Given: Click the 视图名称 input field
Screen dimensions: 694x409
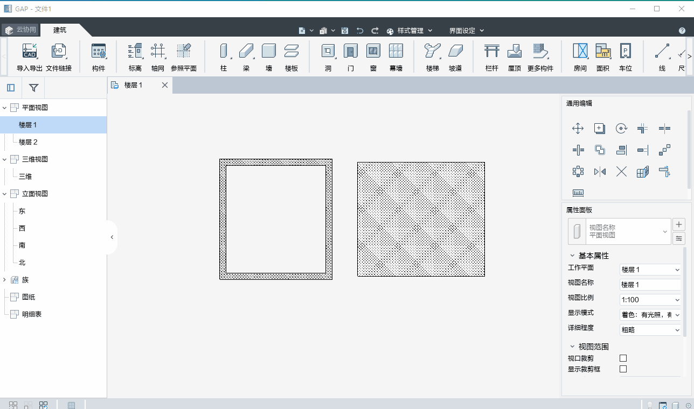Looking at the screenshot, I should click(x=650, y=285).
